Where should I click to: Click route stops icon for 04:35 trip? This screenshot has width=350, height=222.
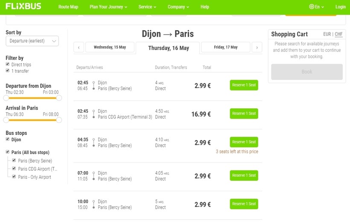93,143
